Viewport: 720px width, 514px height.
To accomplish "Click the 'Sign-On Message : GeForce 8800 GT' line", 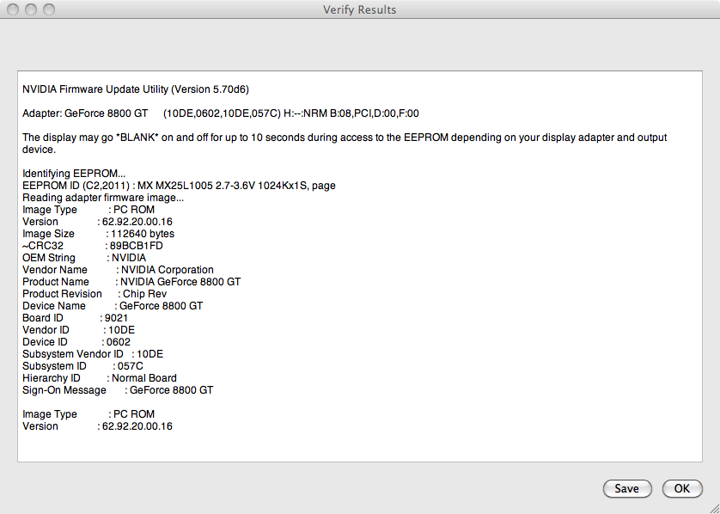I will [118, 390].
